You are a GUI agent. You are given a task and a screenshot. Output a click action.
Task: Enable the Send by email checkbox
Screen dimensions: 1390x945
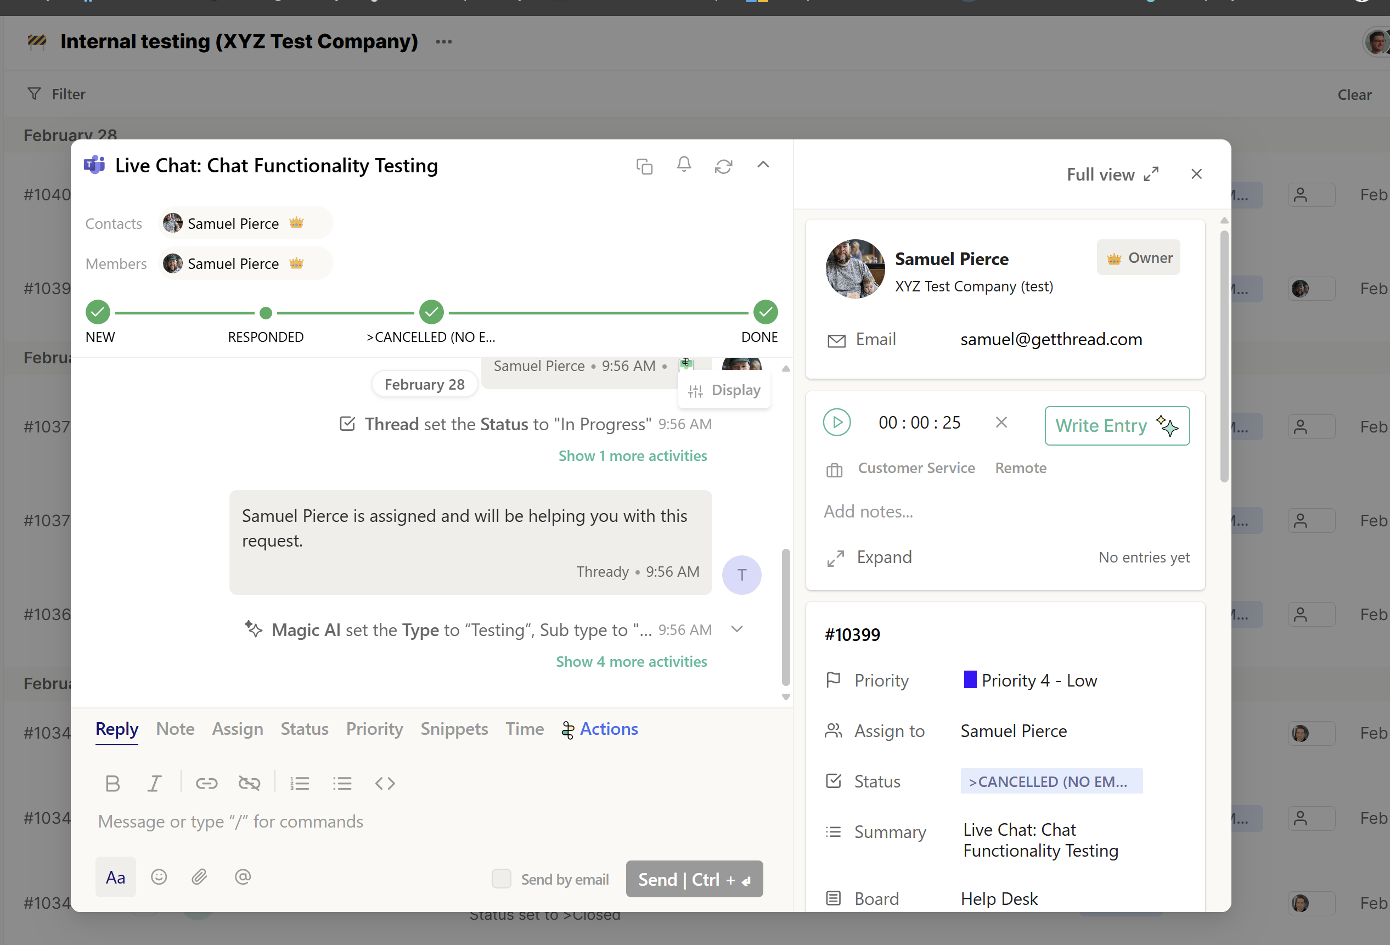501,878
